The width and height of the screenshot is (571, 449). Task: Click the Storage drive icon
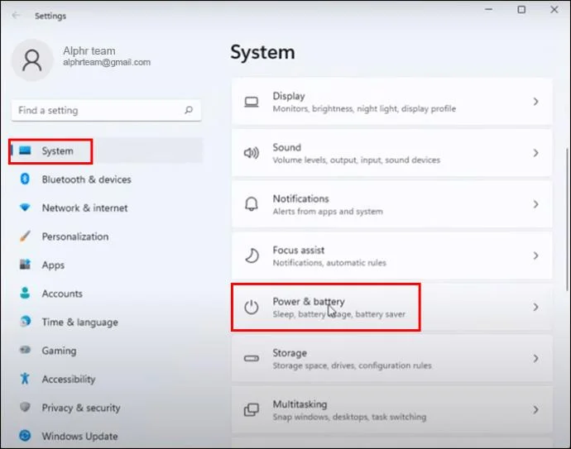point(252,358)
